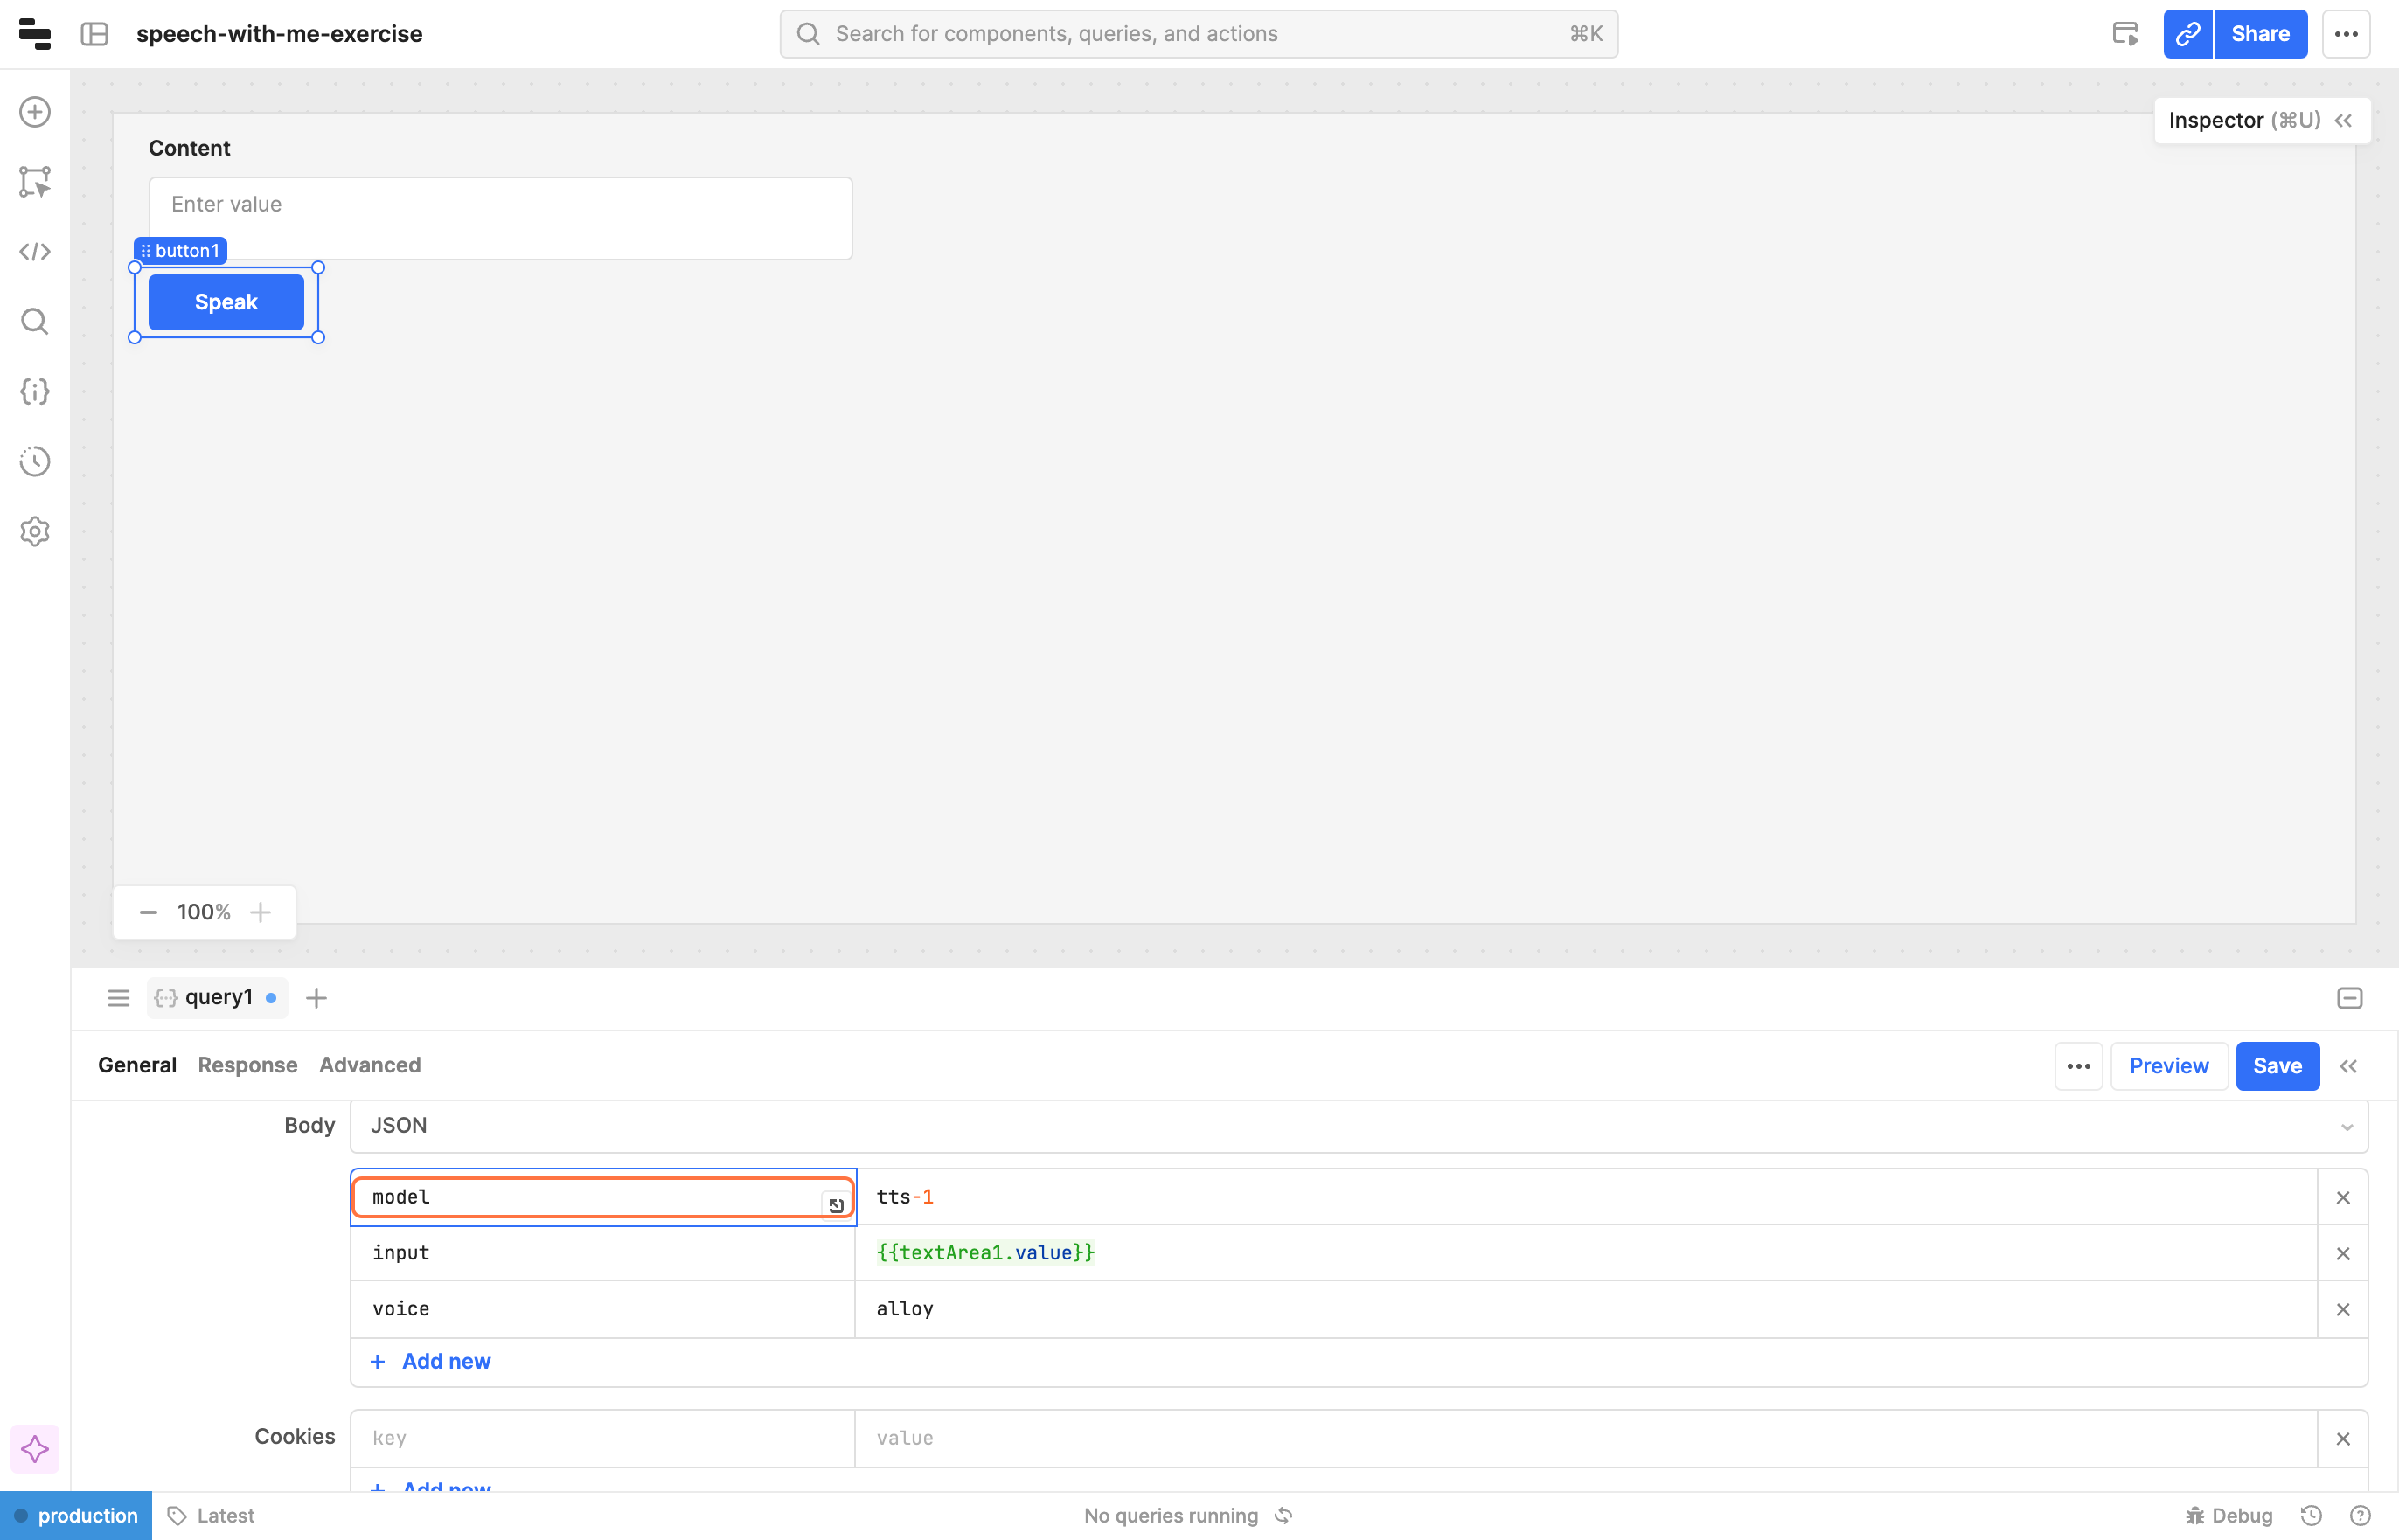This screenshot has width=2399, height=1540.
Task: Expand the Body JSON type dropdown
Action: pos(1358,1126)
